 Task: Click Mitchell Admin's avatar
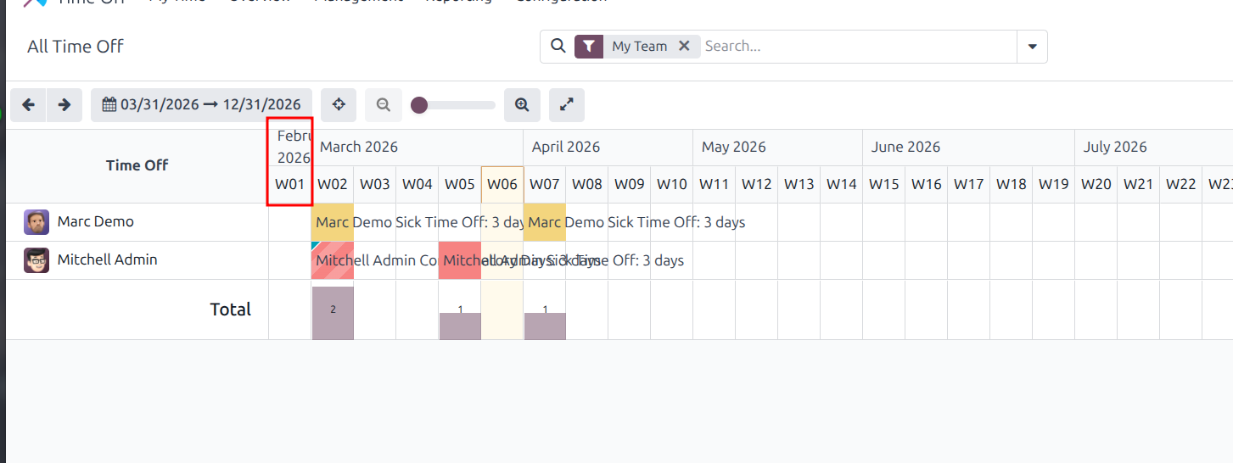36,260
